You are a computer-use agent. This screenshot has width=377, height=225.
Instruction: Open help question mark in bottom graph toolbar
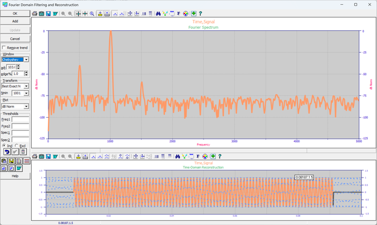pyautogui.click(x=220, y=156)
